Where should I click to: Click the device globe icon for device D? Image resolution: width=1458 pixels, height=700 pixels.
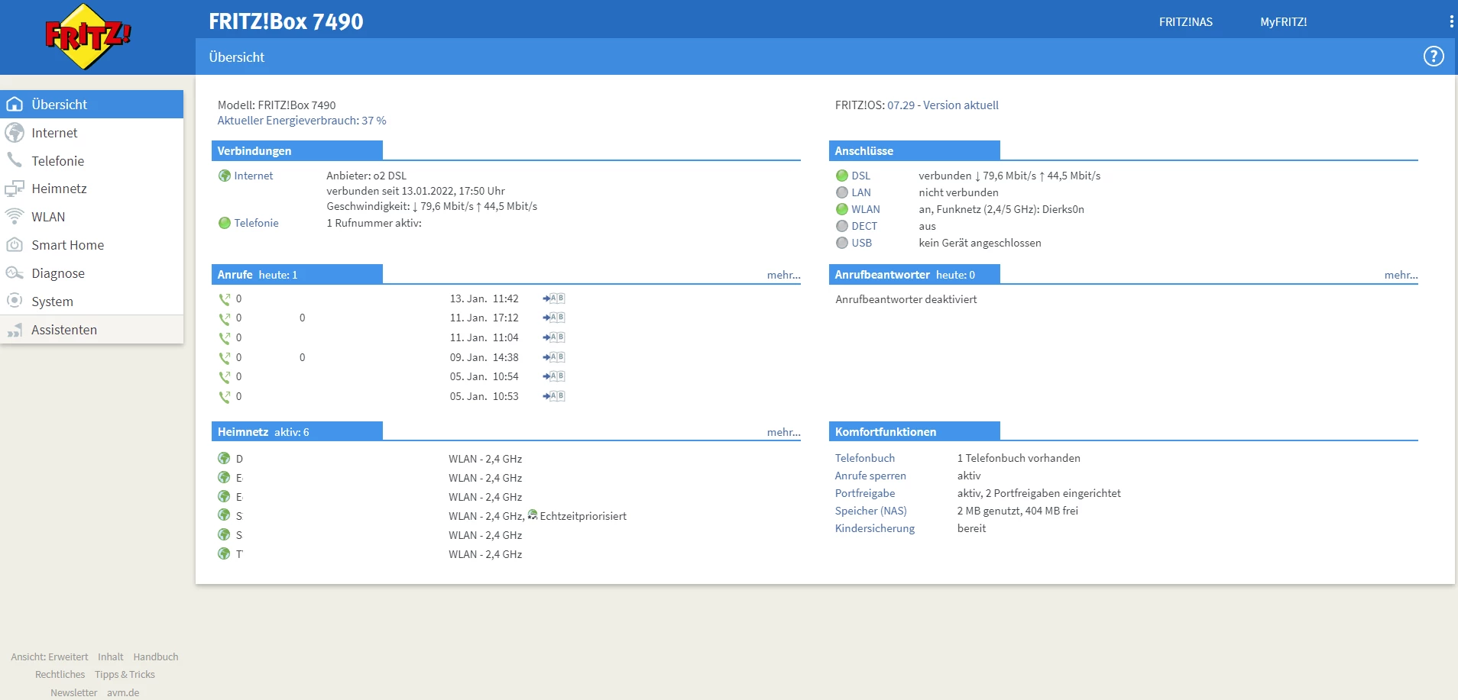pos(224,458)
